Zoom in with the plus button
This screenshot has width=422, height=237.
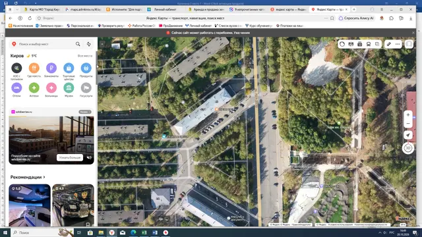click(x=408, y=115)
